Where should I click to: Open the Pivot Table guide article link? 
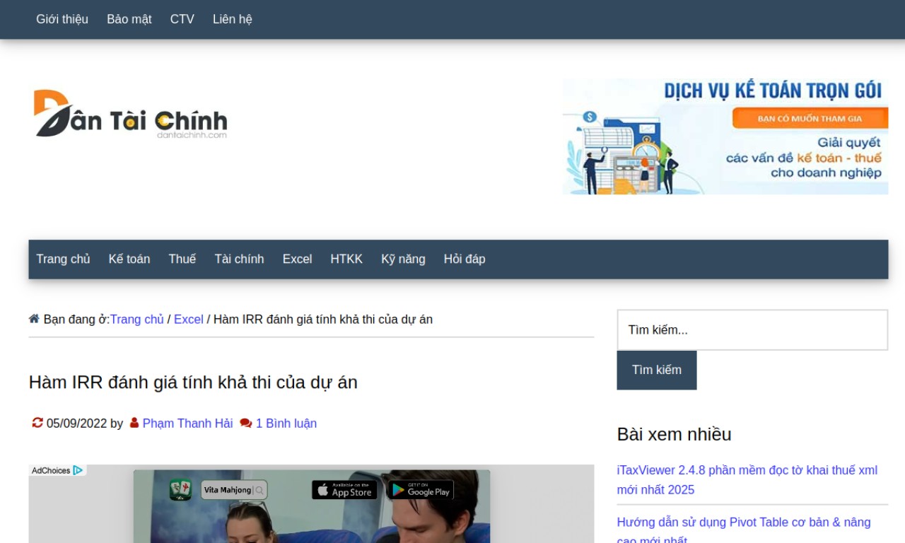744,531
